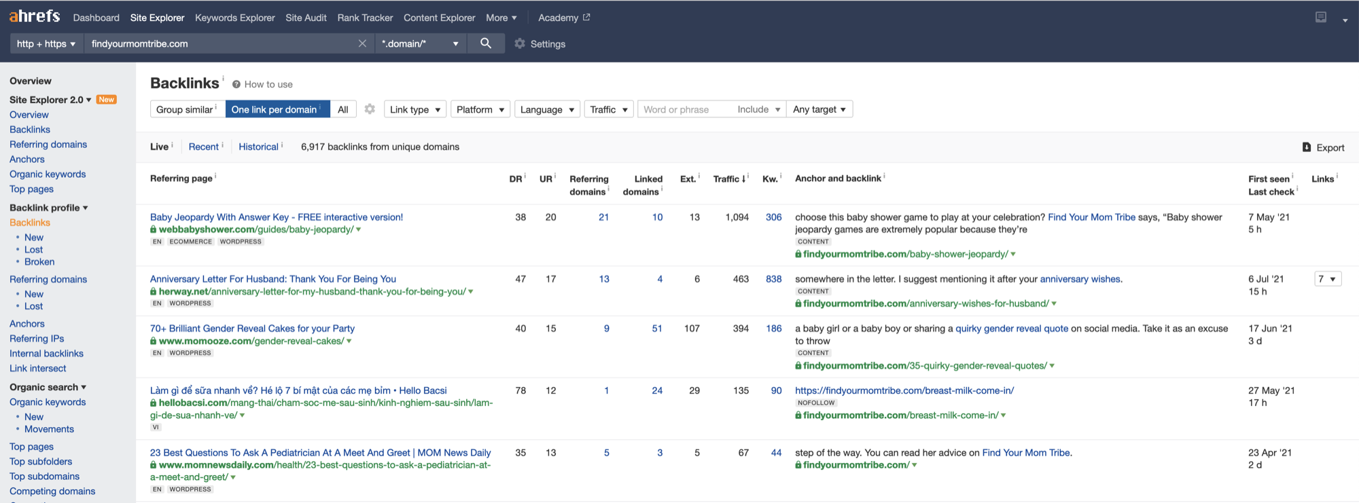The image size is (1359, 503).
Task: Open Site Audit in the top navigation
Action: coord(306,18)
